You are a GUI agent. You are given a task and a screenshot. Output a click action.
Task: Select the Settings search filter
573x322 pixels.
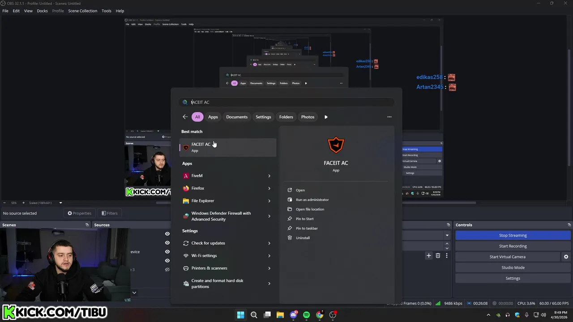coord(263,117)
